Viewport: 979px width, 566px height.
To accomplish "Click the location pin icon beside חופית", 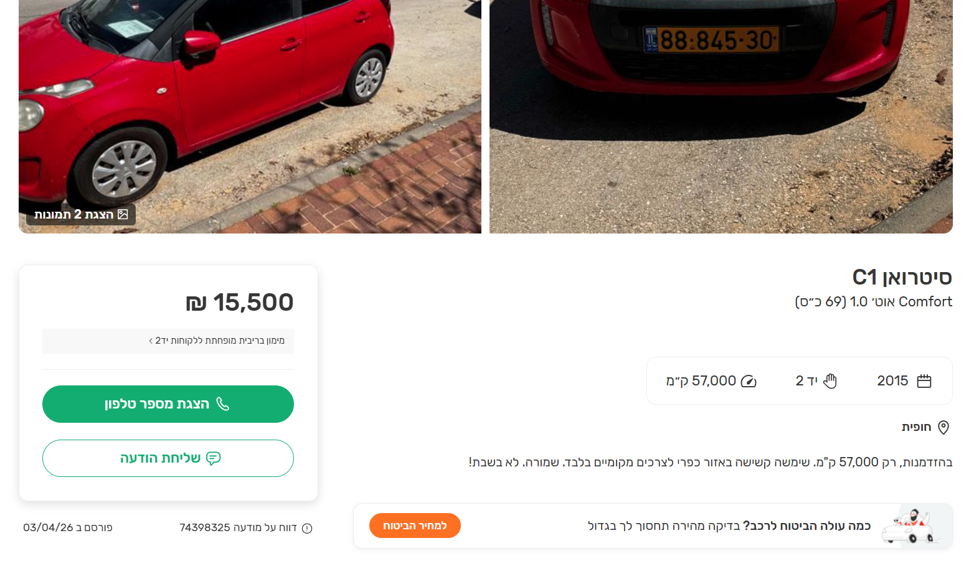I will 944,427.
